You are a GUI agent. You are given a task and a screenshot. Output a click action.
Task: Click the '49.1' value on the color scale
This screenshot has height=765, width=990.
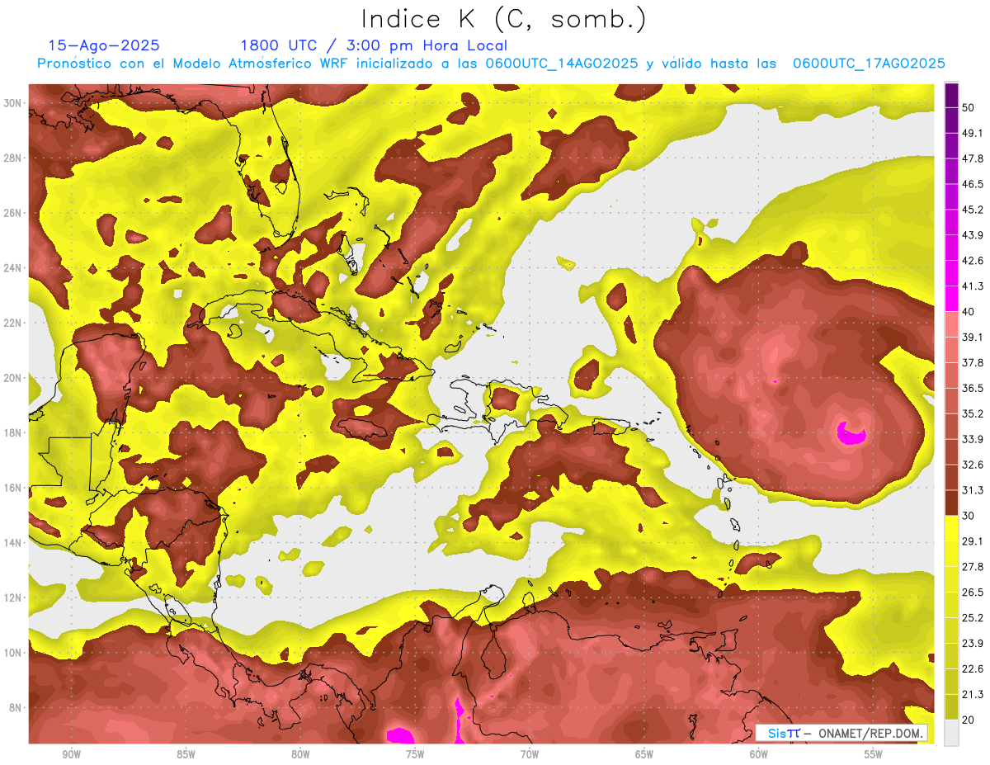pos(972,133)
